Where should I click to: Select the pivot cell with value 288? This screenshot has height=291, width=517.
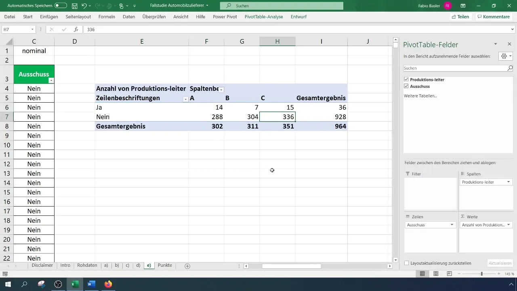[x=206, y=117]
